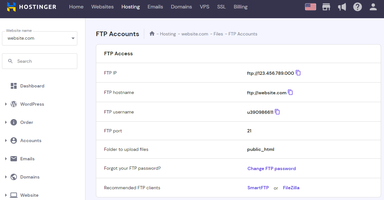Copy the FTP IP address
Screen dimensions: 384x200
coord(298,73)
